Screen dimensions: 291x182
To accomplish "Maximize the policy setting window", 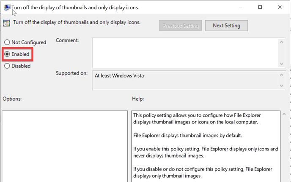I will point(260,7).
